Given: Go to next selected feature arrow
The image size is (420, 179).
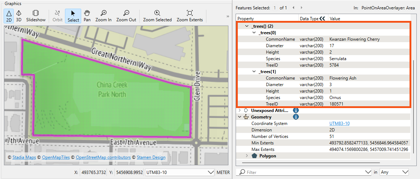Looking at the screenshot, I should pyautogui.click(x=301, y=8).
